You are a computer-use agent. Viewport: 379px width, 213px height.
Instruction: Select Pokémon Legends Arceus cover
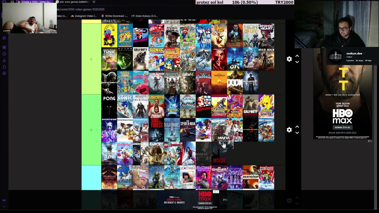[x=188, y=106]
